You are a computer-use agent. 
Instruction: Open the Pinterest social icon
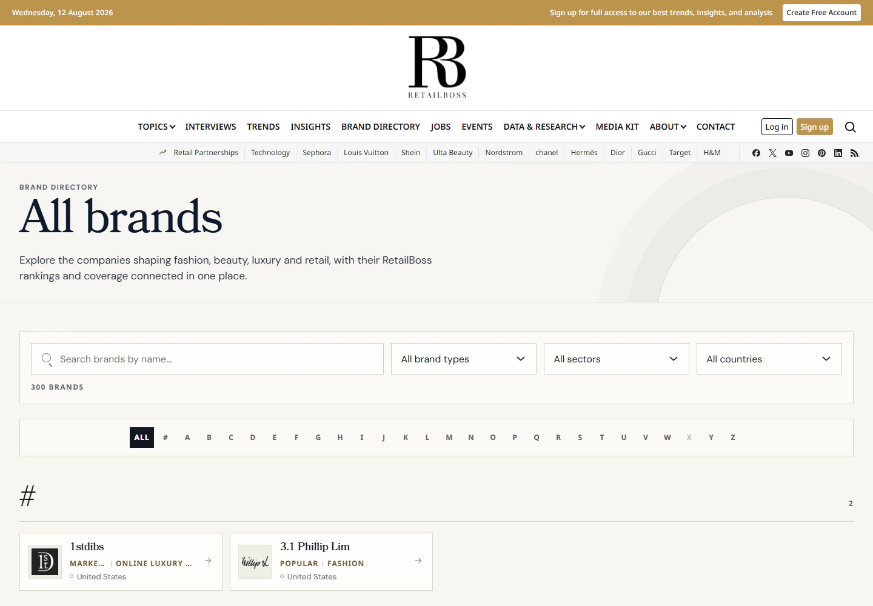[x=821, y=153]
